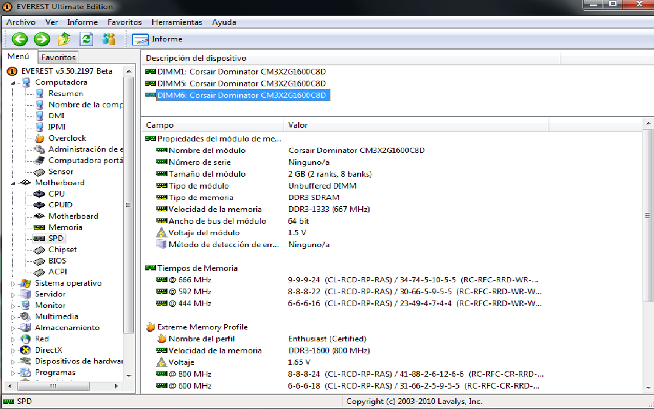This screenshot has width=654, height=409.
Task: Open the Programas tree item
Action: (x=55, y=372)
